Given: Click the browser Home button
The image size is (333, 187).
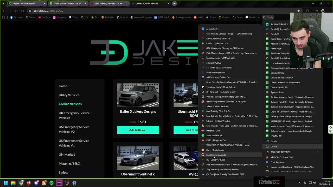Looking at the screenshot, I should (22, 11).
